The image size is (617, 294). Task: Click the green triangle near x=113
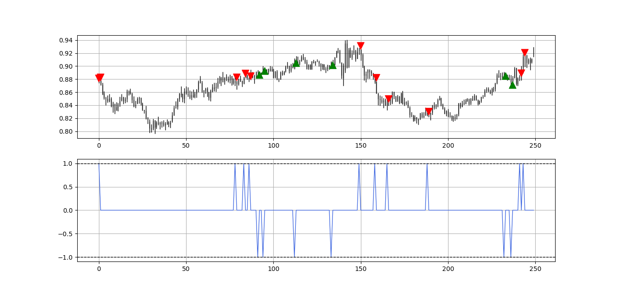pyautogui.click(x=296, y=63)
